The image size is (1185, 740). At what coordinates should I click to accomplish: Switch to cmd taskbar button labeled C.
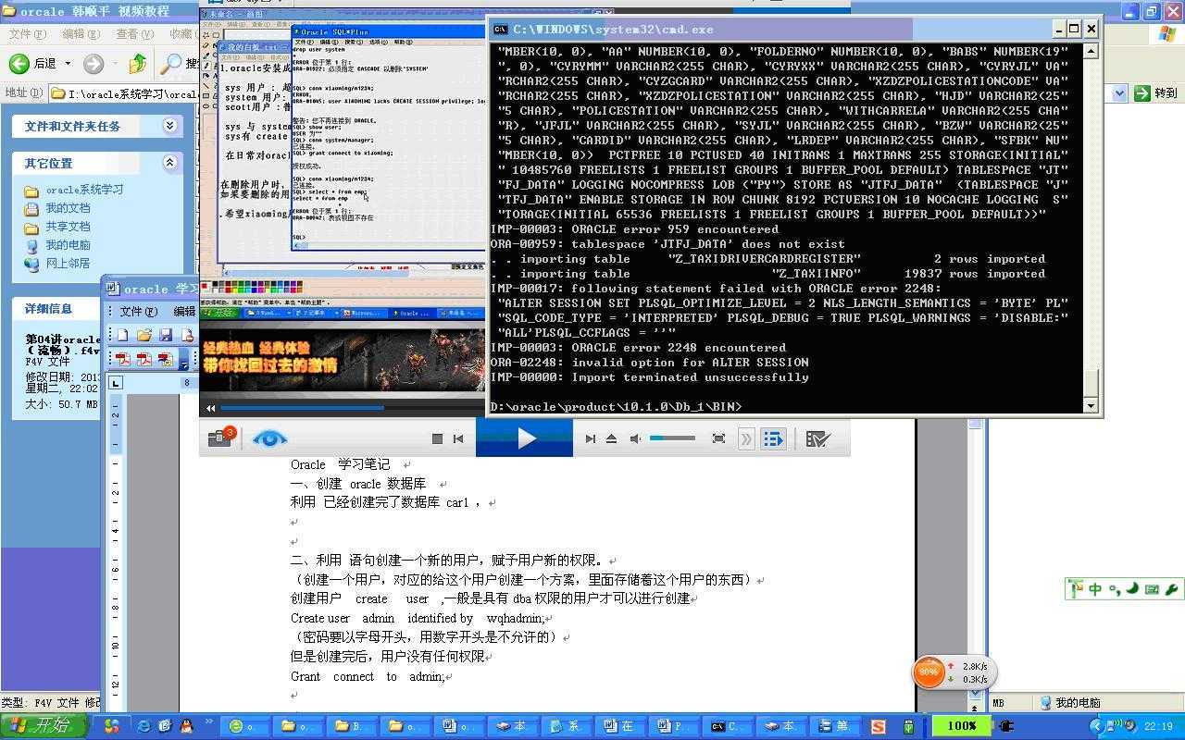[x=728, y=726]
